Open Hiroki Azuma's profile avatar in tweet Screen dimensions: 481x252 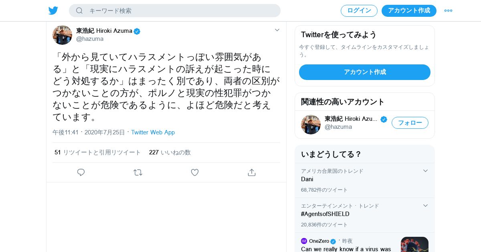62,35
